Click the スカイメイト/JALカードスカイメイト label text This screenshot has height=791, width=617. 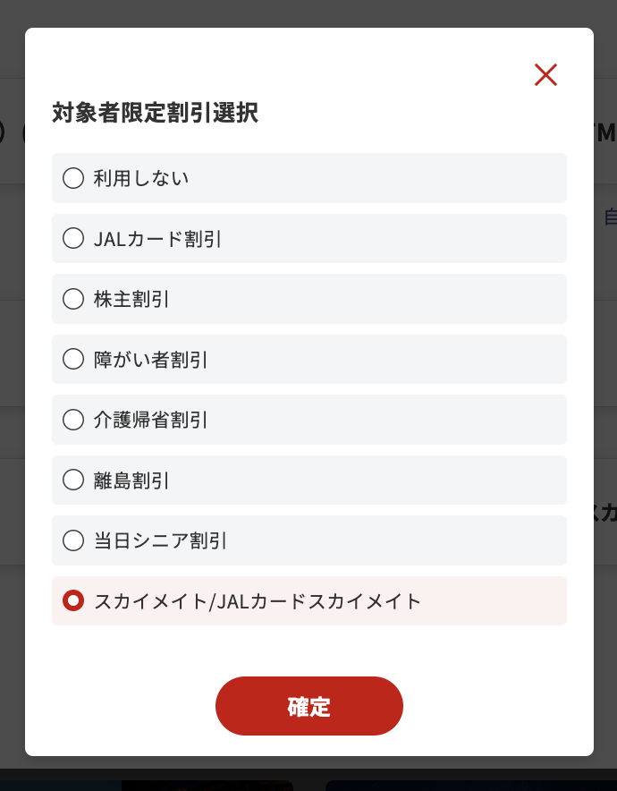[257, 601]
